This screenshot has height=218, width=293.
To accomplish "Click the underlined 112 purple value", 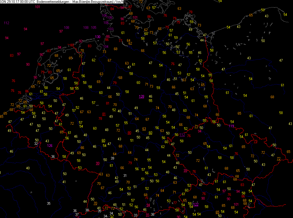I will coord(182,135).
